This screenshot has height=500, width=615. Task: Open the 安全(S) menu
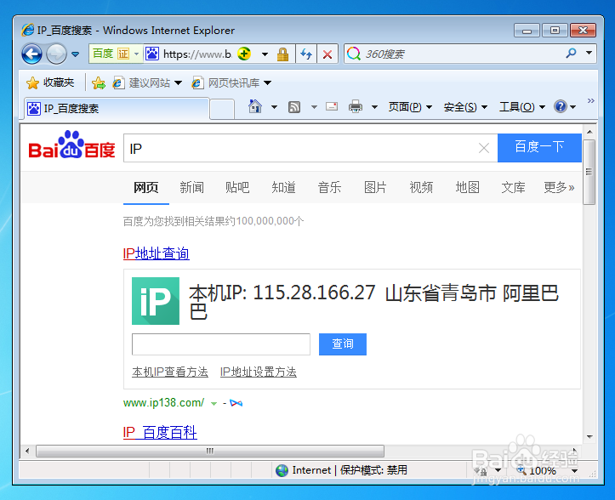point(465,106)
